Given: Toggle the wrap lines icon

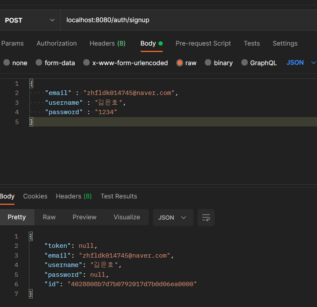Looking at the screenshot, I should pos(206,218).
